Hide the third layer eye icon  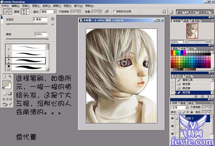(x=172, y=134)
